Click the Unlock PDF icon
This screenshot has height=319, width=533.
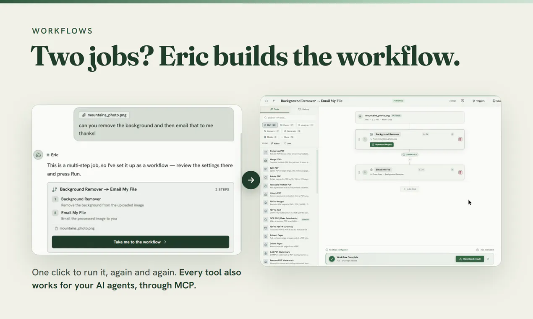point(266,194)
